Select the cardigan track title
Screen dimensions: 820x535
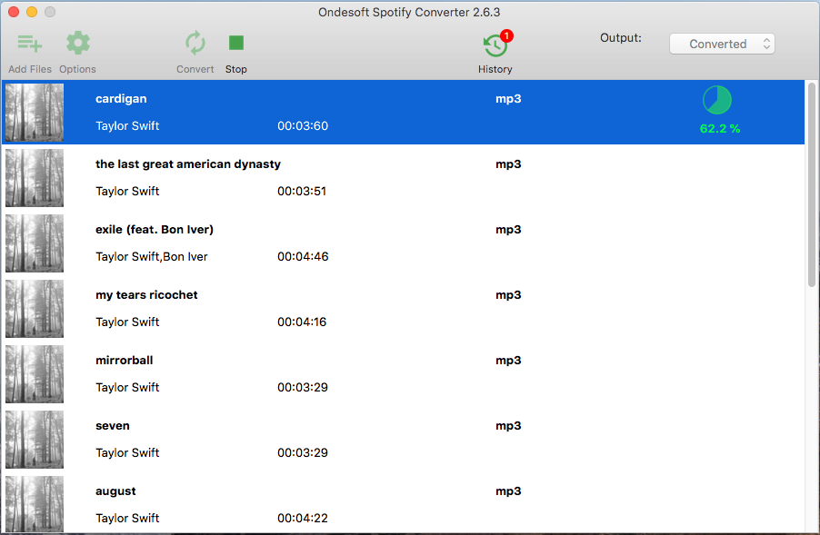click(x=121, y=99)
